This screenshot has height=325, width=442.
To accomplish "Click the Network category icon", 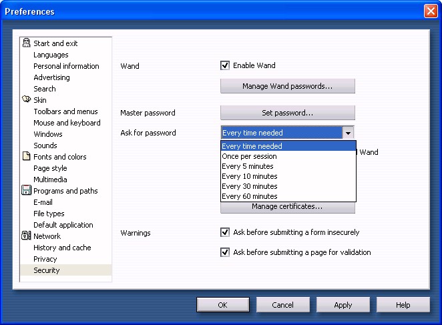I will 26,236.
